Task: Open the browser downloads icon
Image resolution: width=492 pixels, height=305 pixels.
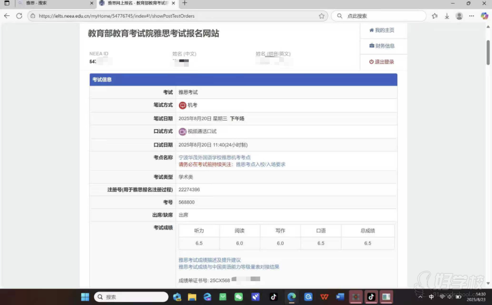Action: 446,16
